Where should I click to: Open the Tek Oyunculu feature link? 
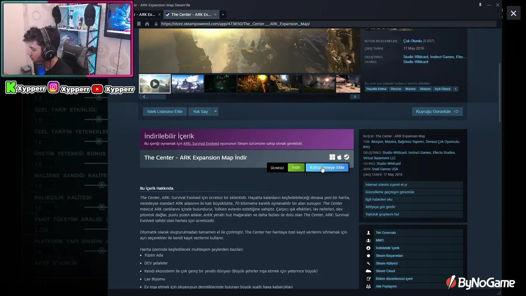[x=385, y=233]
